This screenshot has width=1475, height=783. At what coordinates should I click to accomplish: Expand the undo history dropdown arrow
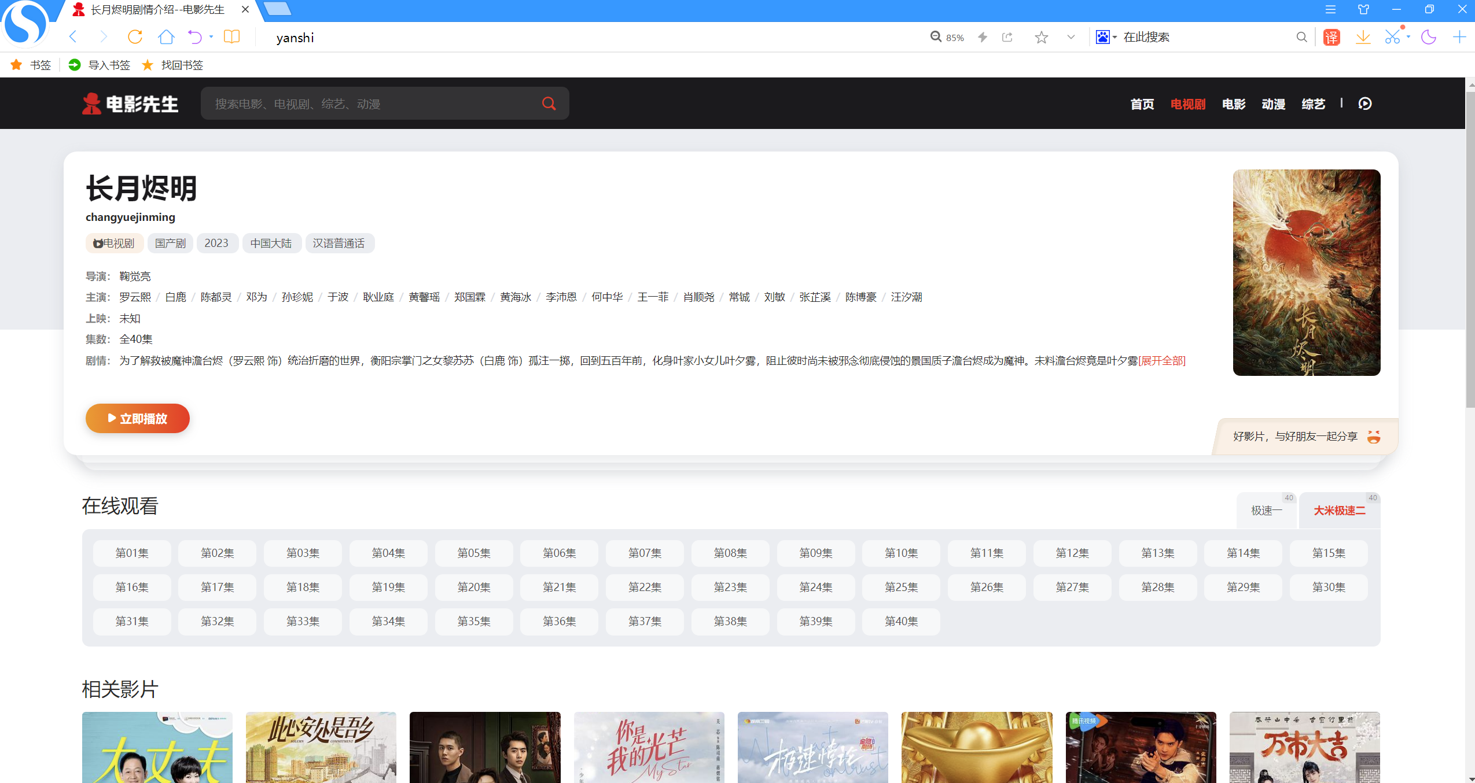point(211,37)
